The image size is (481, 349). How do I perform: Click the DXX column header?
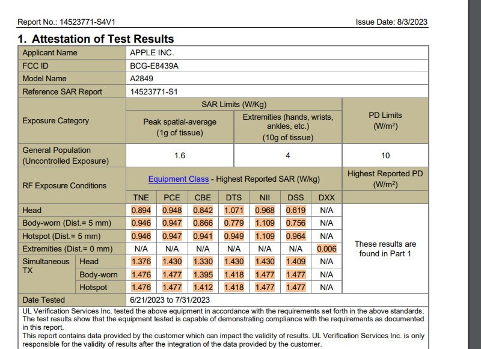(326, 198)
